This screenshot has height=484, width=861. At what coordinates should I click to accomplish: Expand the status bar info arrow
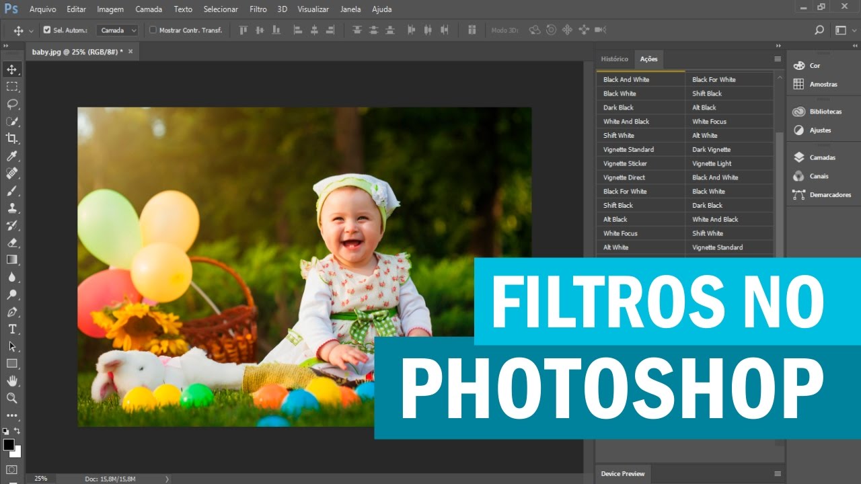tap(167, 479)
